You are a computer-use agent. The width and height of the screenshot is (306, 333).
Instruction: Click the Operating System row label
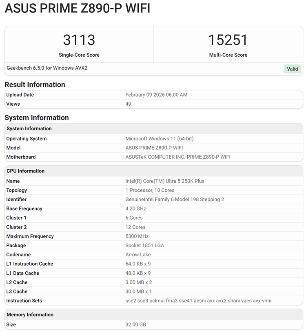point(27,139)
